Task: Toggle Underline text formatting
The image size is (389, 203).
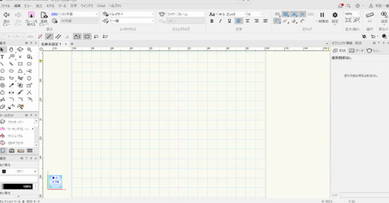Action: coord(229,21)
